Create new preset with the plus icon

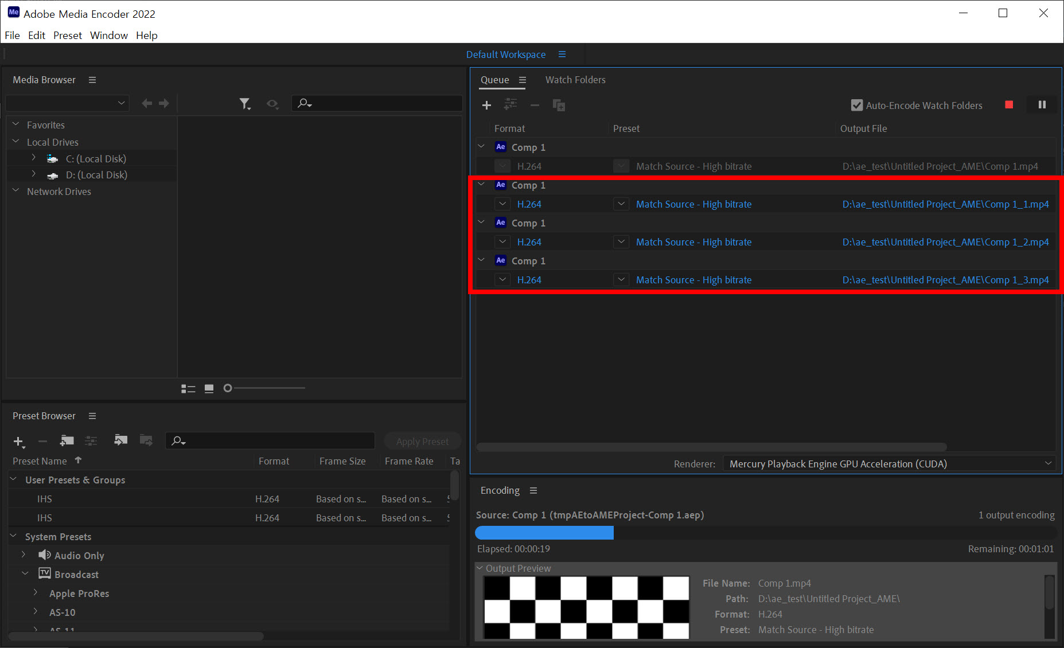point(19,442)
